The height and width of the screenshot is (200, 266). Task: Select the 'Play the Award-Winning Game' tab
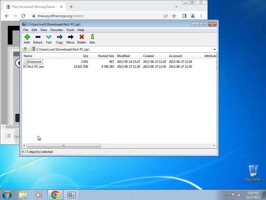34,7
